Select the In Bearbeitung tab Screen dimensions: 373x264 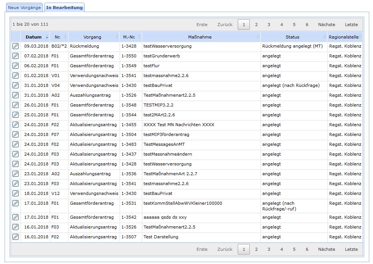(x=65, y=8)
